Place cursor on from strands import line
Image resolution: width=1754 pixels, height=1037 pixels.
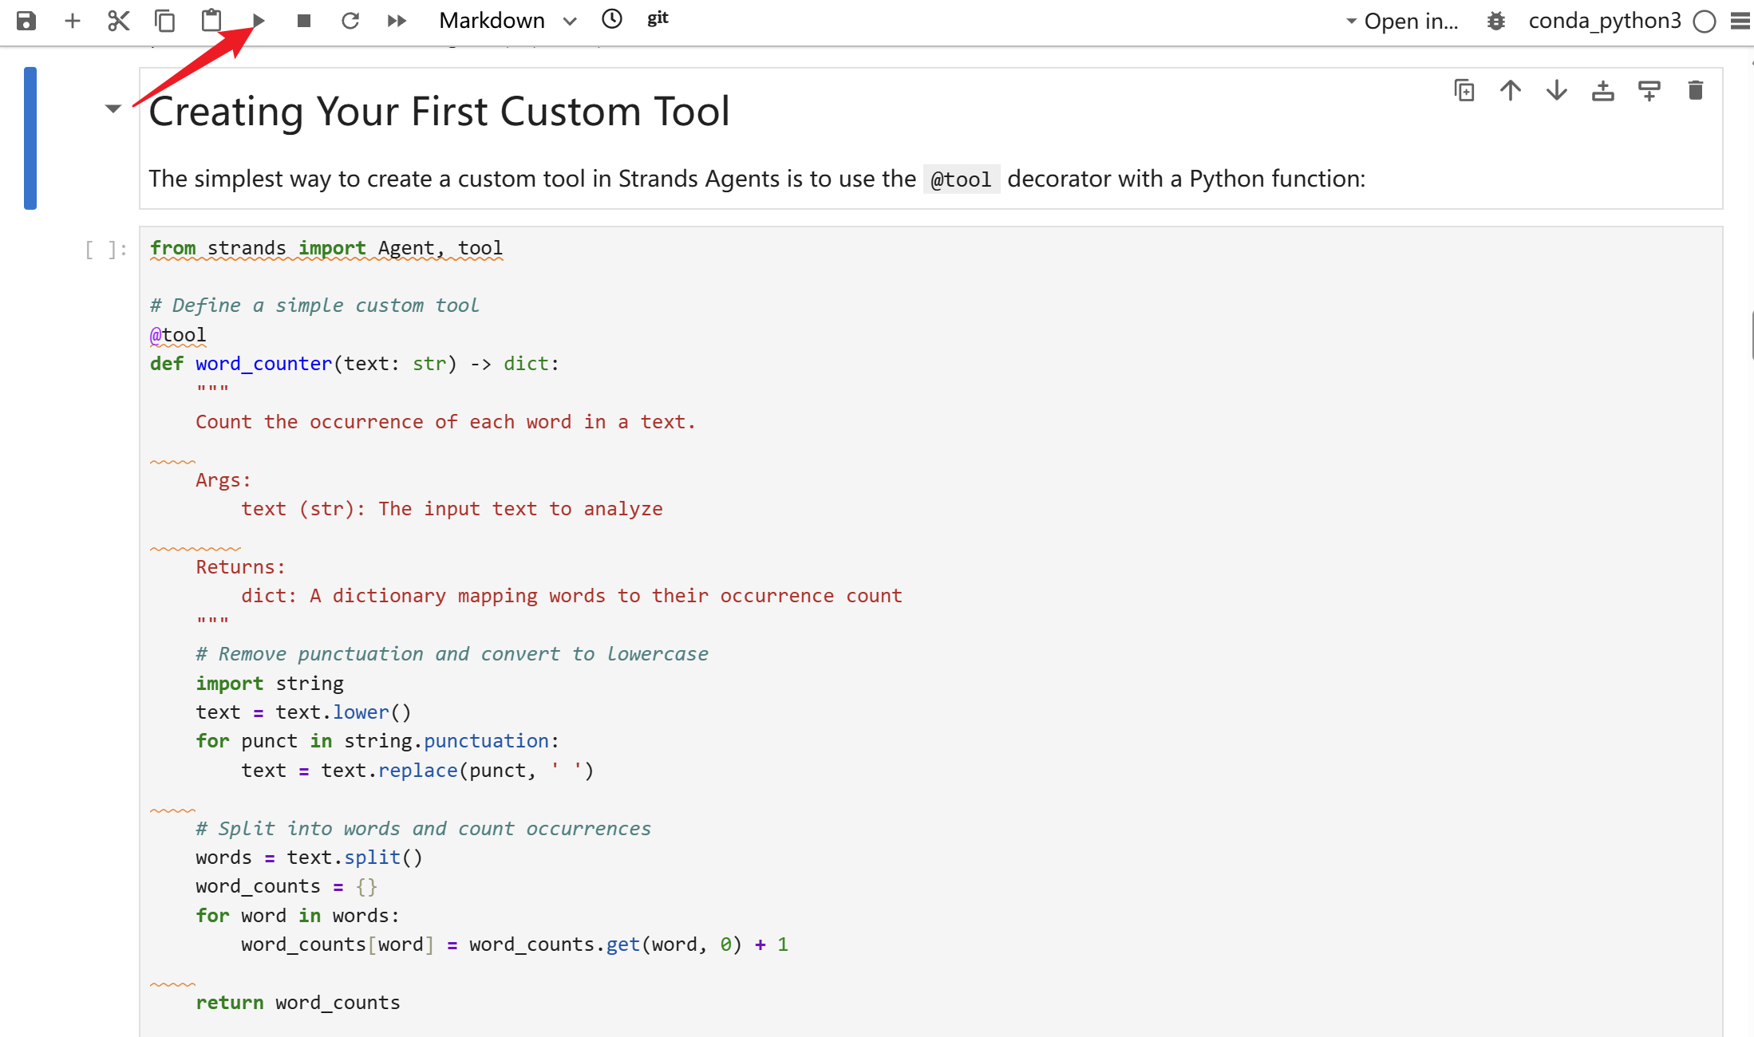(326, 248)
